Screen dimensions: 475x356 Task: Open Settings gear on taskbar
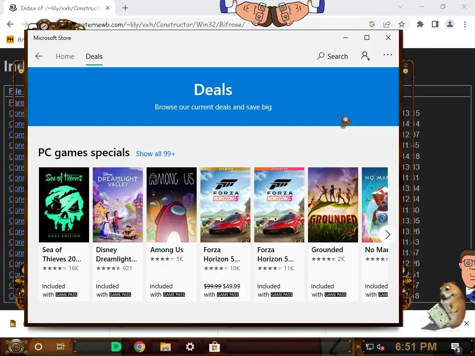(x=190, y=347)
